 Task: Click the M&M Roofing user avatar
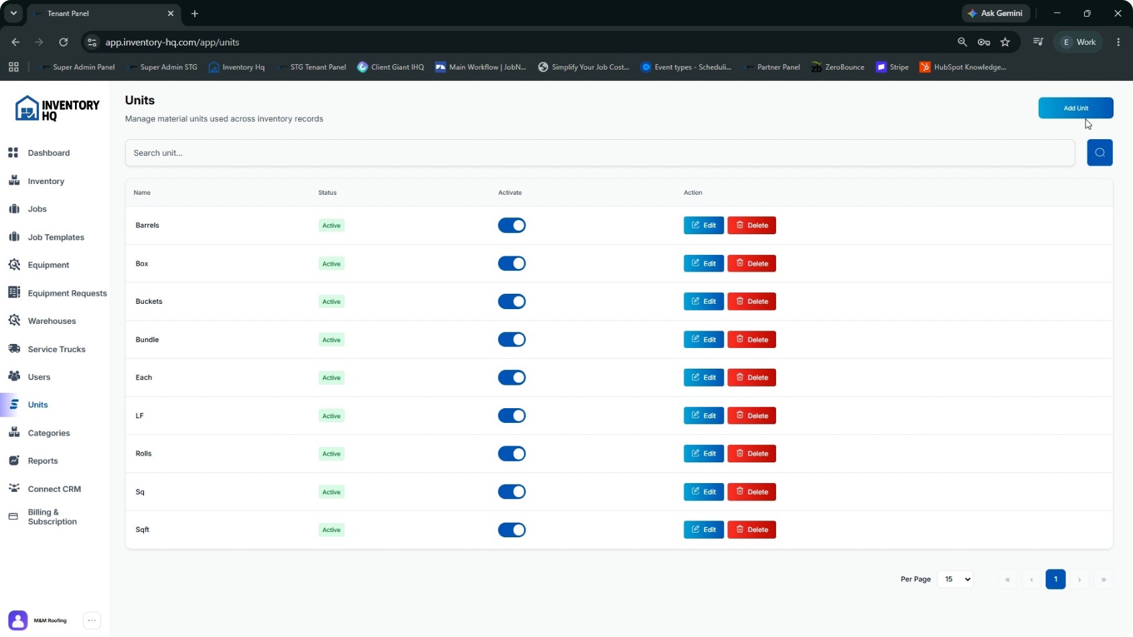18,620
